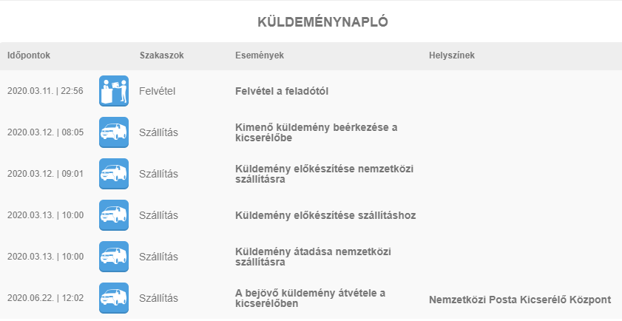Click the van icon for 2020.03.12. 09:01
The image size is (622, 321).
pos(114,174)
